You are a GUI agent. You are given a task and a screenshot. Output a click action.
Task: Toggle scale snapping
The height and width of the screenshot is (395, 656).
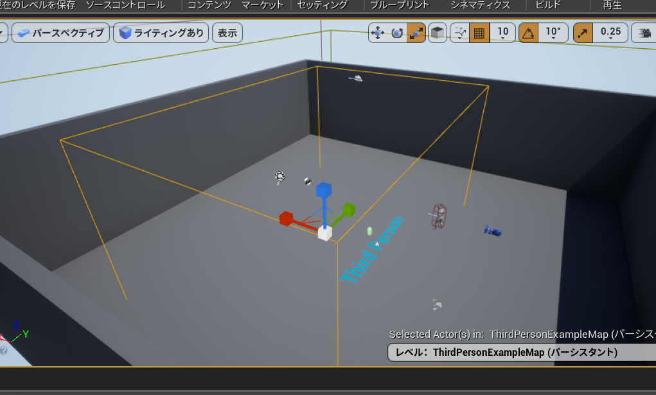pos(583,33)
